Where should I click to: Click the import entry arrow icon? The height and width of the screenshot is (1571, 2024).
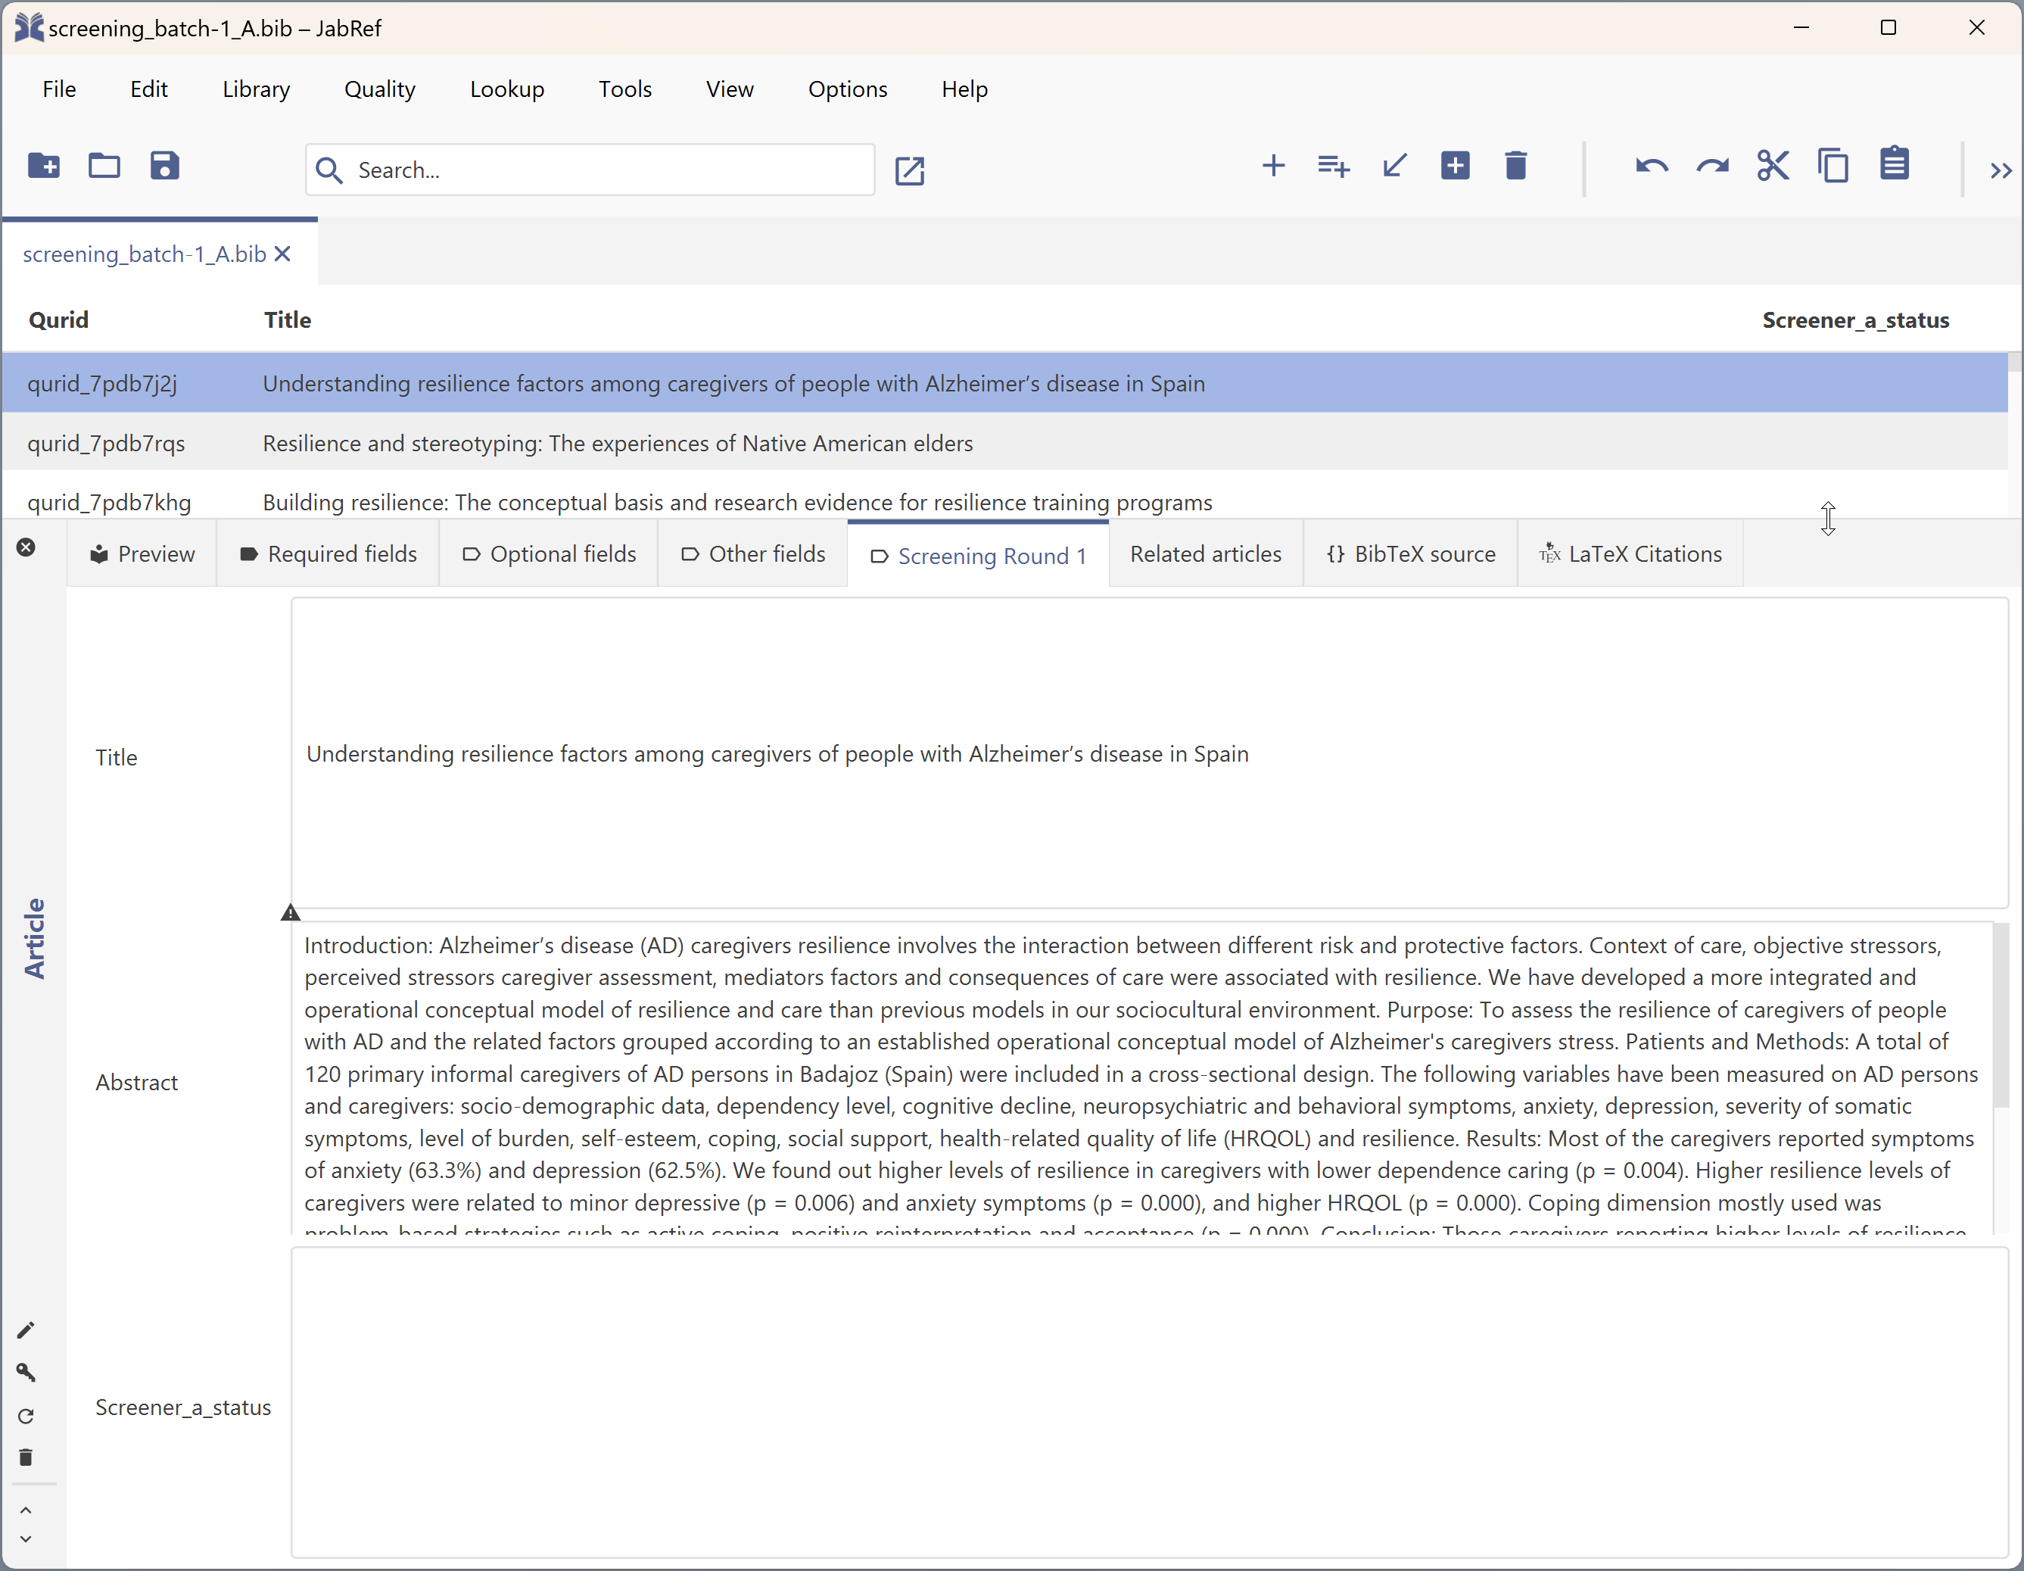click(1395, 166)
